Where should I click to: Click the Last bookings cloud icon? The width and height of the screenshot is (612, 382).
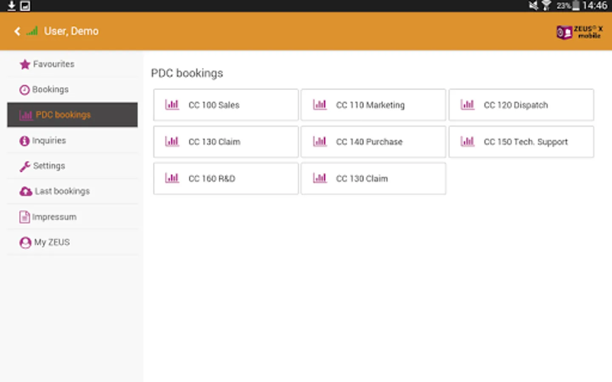point(26,191)
